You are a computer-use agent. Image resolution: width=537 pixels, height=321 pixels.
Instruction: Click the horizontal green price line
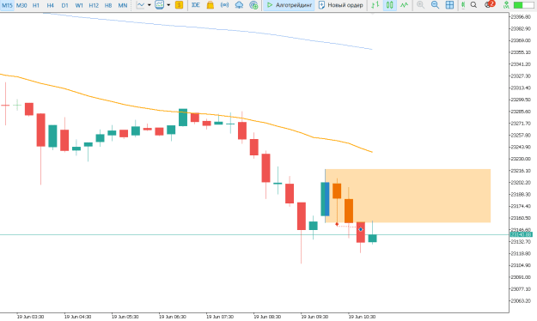pyautogui.click(x=254, y=235)
